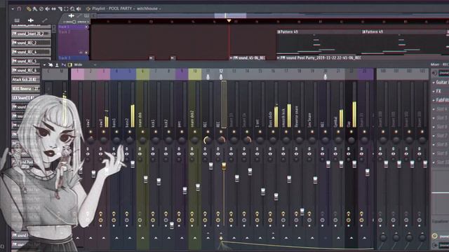This screenshot has width=449, height=252.
Task: Click the Playback speaker tool in Playlist
Action: 79,9
